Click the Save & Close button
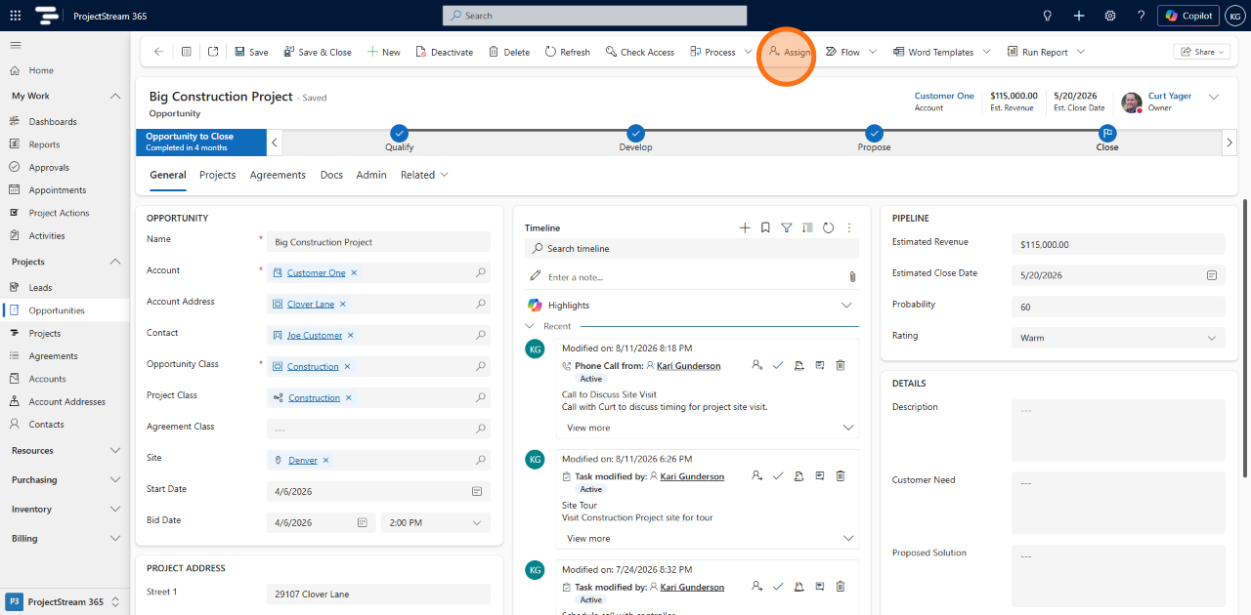The image size is (1251, 615). [x=318, y=52]
